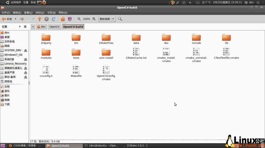Open the 编辑(E) menu
Screen dimensions: 265x148
tap(17, 13)
